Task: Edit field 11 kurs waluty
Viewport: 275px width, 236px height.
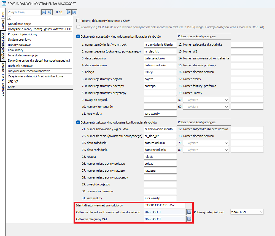Action: (x=160, y=114)
